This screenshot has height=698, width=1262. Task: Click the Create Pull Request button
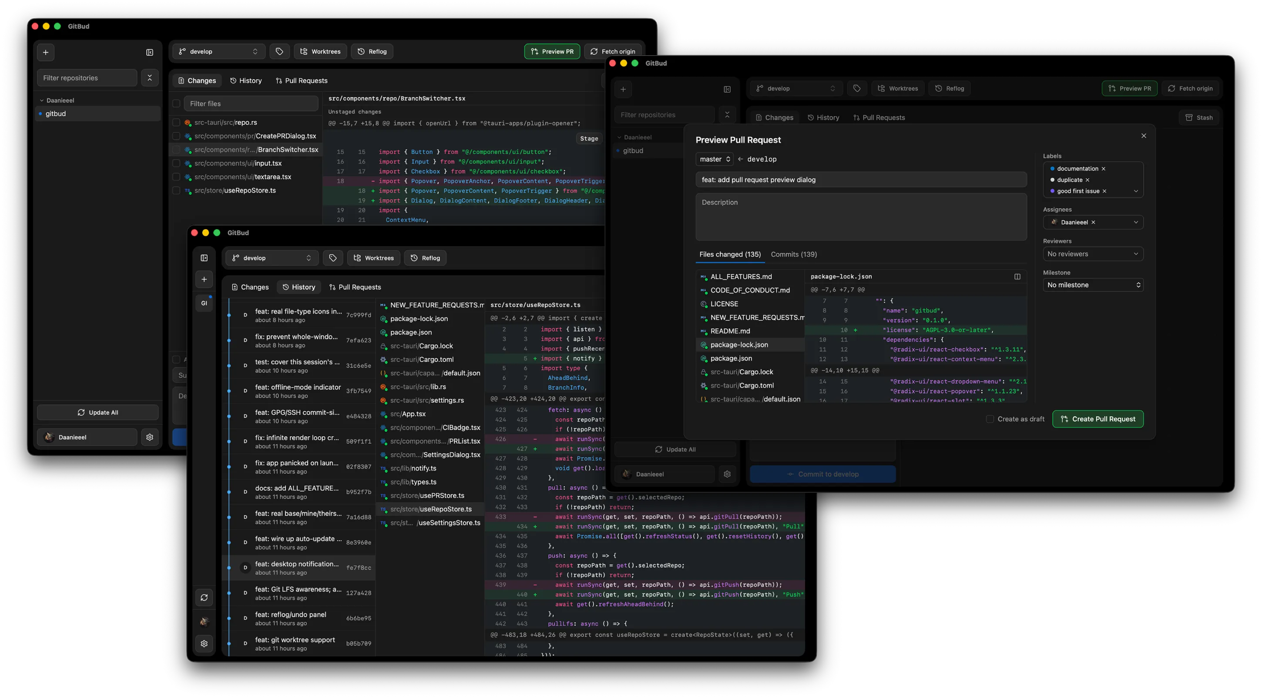(1098, 419)
